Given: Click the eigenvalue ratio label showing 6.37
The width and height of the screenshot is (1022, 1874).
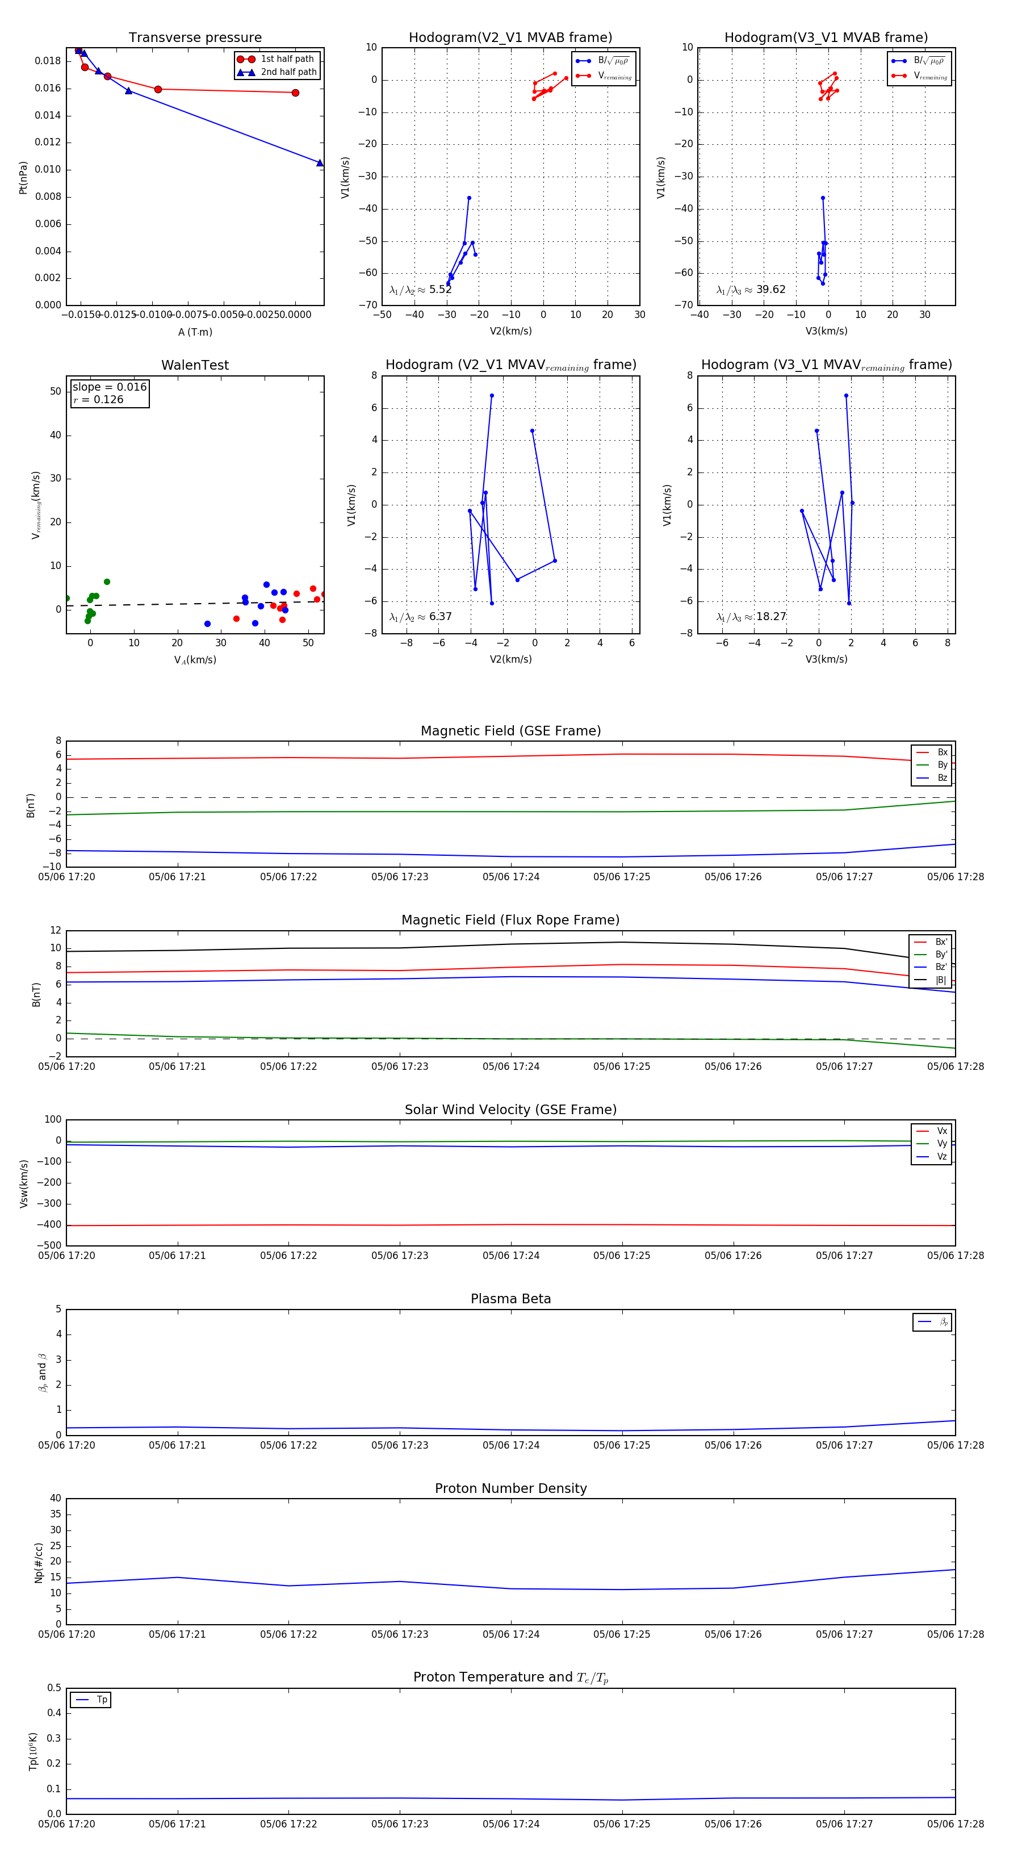Looking at the screenshot, I should pyautogui.click(x=420, y=617).
